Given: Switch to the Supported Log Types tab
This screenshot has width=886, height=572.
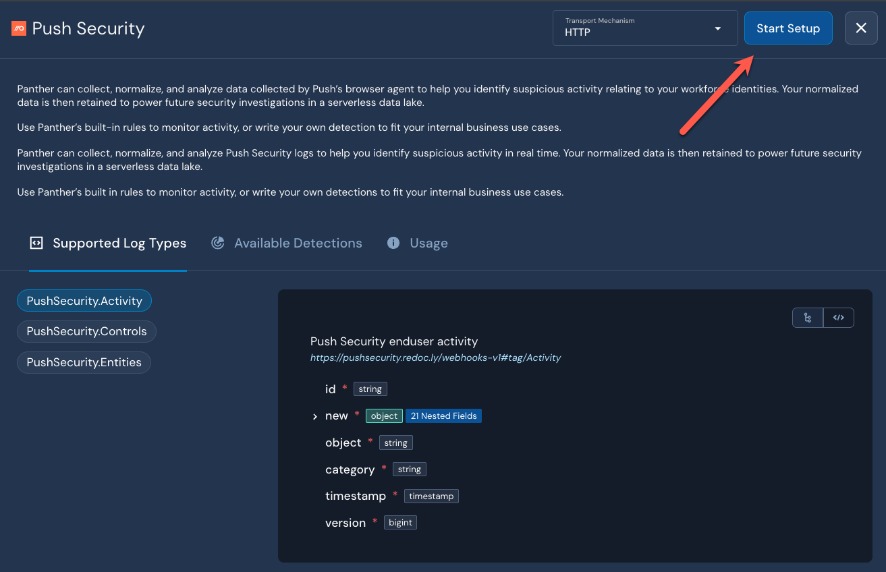Looking at the screenshot, I should coord(108,244).
